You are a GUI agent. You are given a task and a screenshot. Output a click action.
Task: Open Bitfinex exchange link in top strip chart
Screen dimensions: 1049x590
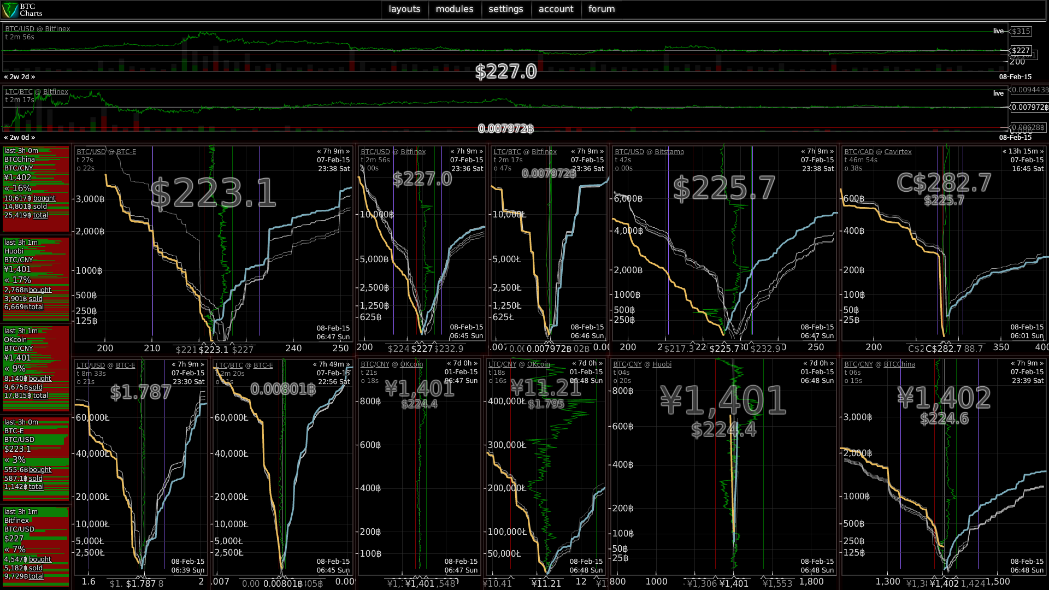[57, 29]
